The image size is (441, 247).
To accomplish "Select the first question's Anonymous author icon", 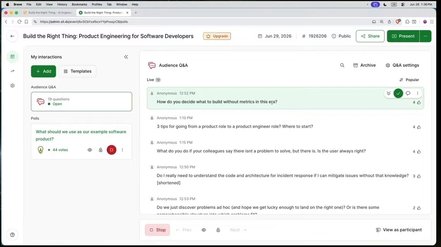I will click(152, 93).
